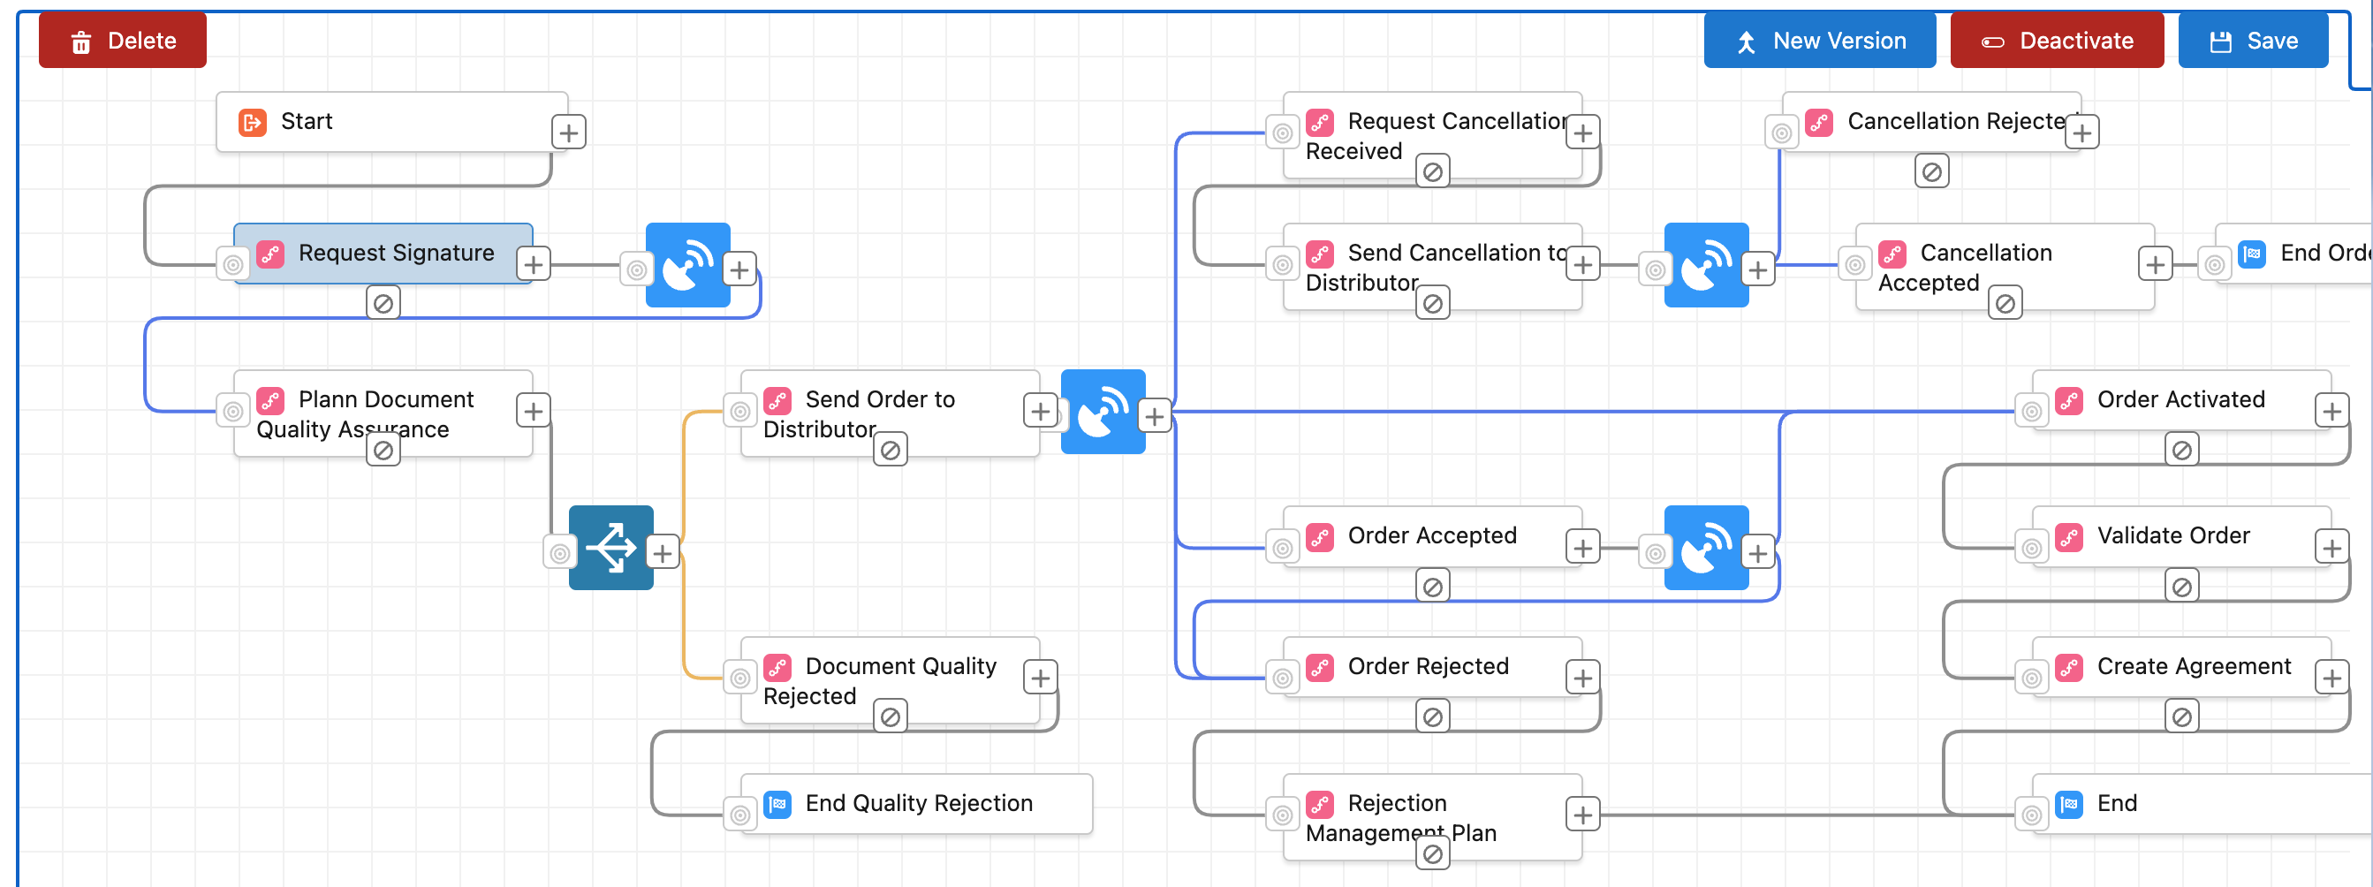Select End Quality Rejection node
Viewport: 2373px width, 887px height.
pos(916,803)
